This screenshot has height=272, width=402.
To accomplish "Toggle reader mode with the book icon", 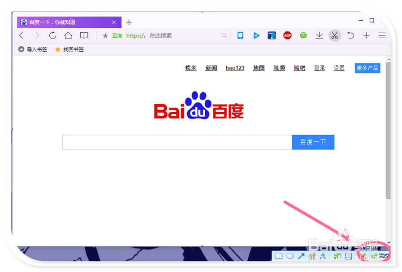I will pyautogui.click(x=84, y=35).
